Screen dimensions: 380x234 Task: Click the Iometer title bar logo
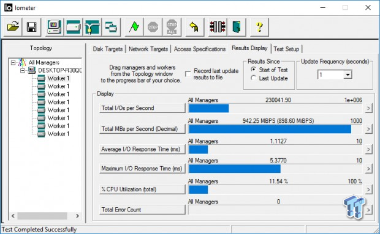coord(8,7)
